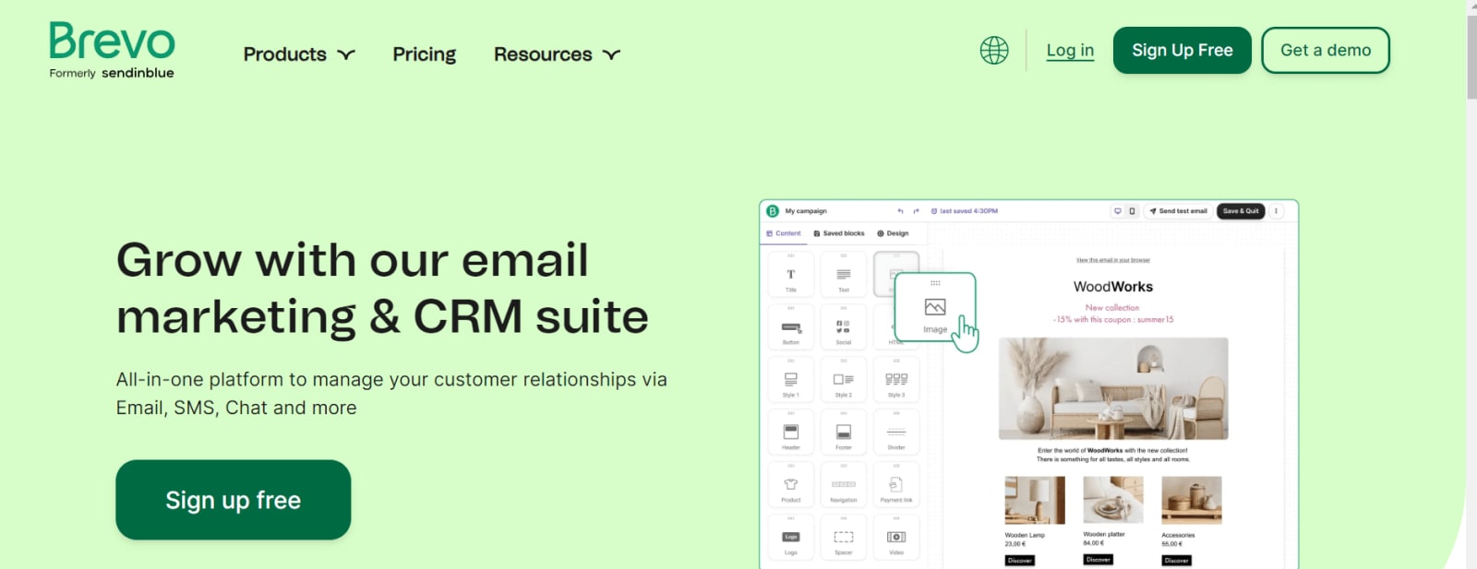This screenshot has width=1477, height=569.
Task: Select the Button content block
Action: tap(791, 327)
